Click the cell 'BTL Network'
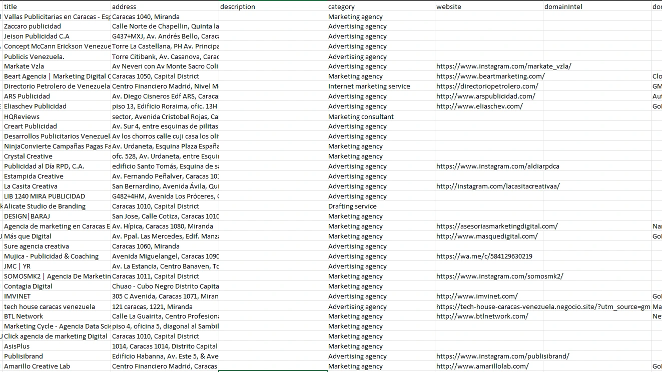This screenshot has width=662, height=372. point(57,316)
